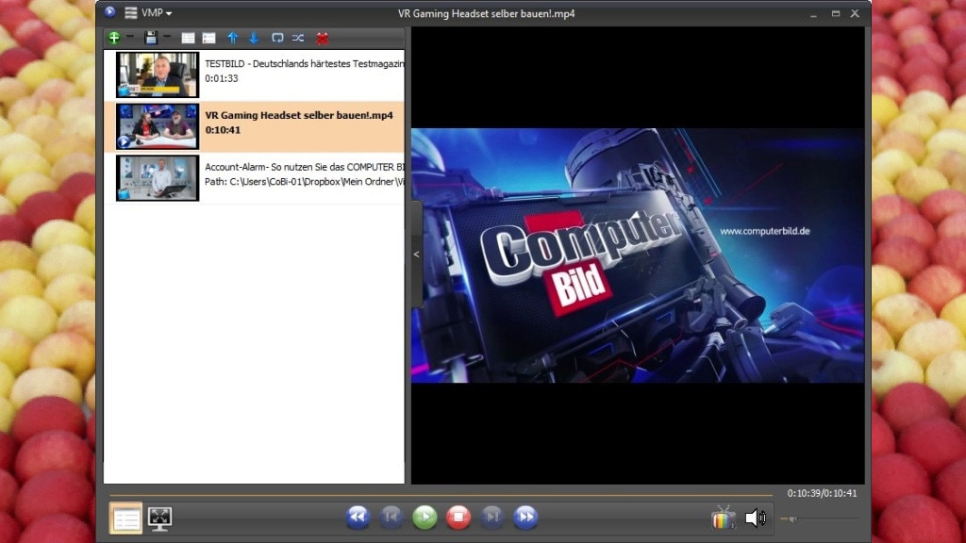Move the selected item down with blue arrow

tap(253, 38)
